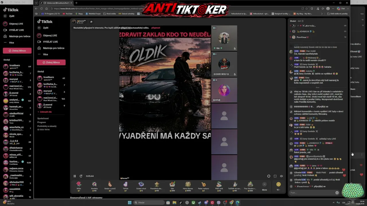Open Podmínky a zásady footer link
This screenshot has height=206, width=367.
pyautogui.click(x=47, y=126)
